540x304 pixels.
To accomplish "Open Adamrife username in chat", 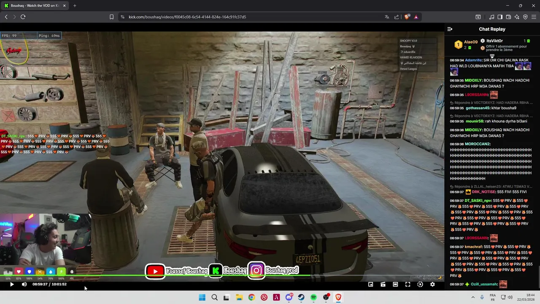I will pos(473,60).
